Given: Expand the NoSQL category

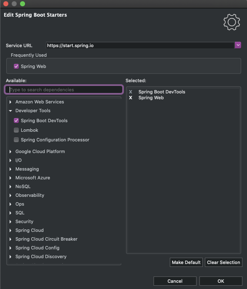Looking at the screenshot, I should pos(10,186).
